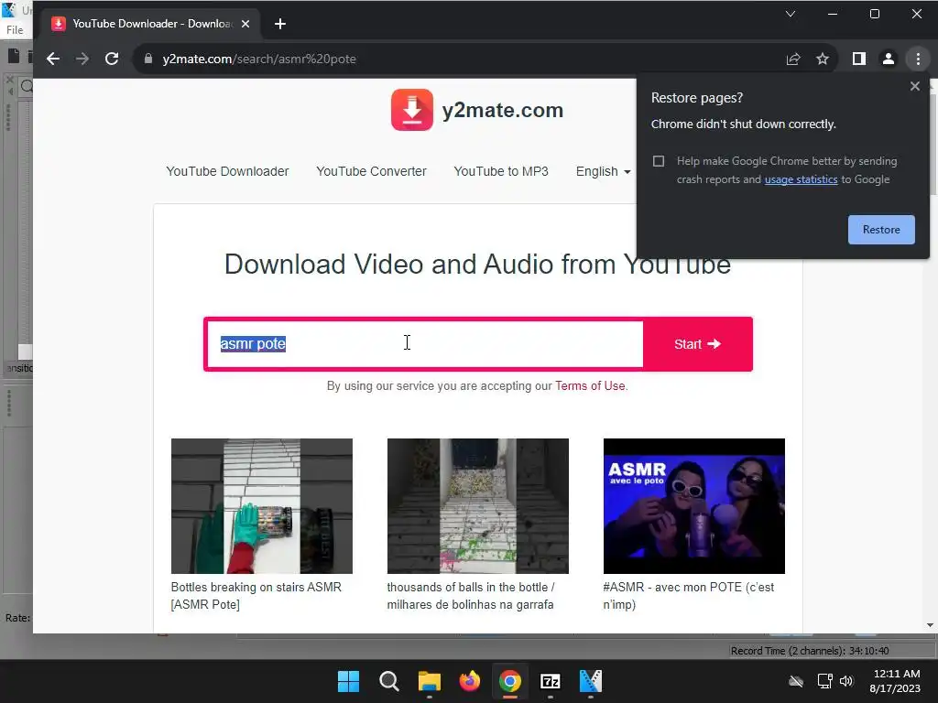Bookmark this tab with the star icon
The image size is (938, 703).
click(x=823, y=59)
